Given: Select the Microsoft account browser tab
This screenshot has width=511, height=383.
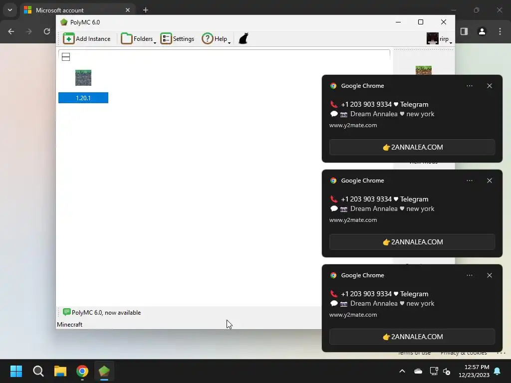Looking at the screenshot, I should tap(77, 10).
